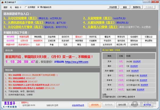Click 自动购买 for the 年卡 row
Screen dimensions: 160x110
coord(144,85)
